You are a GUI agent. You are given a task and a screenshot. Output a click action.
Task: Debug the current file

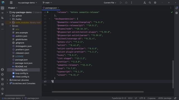(126, 2)
